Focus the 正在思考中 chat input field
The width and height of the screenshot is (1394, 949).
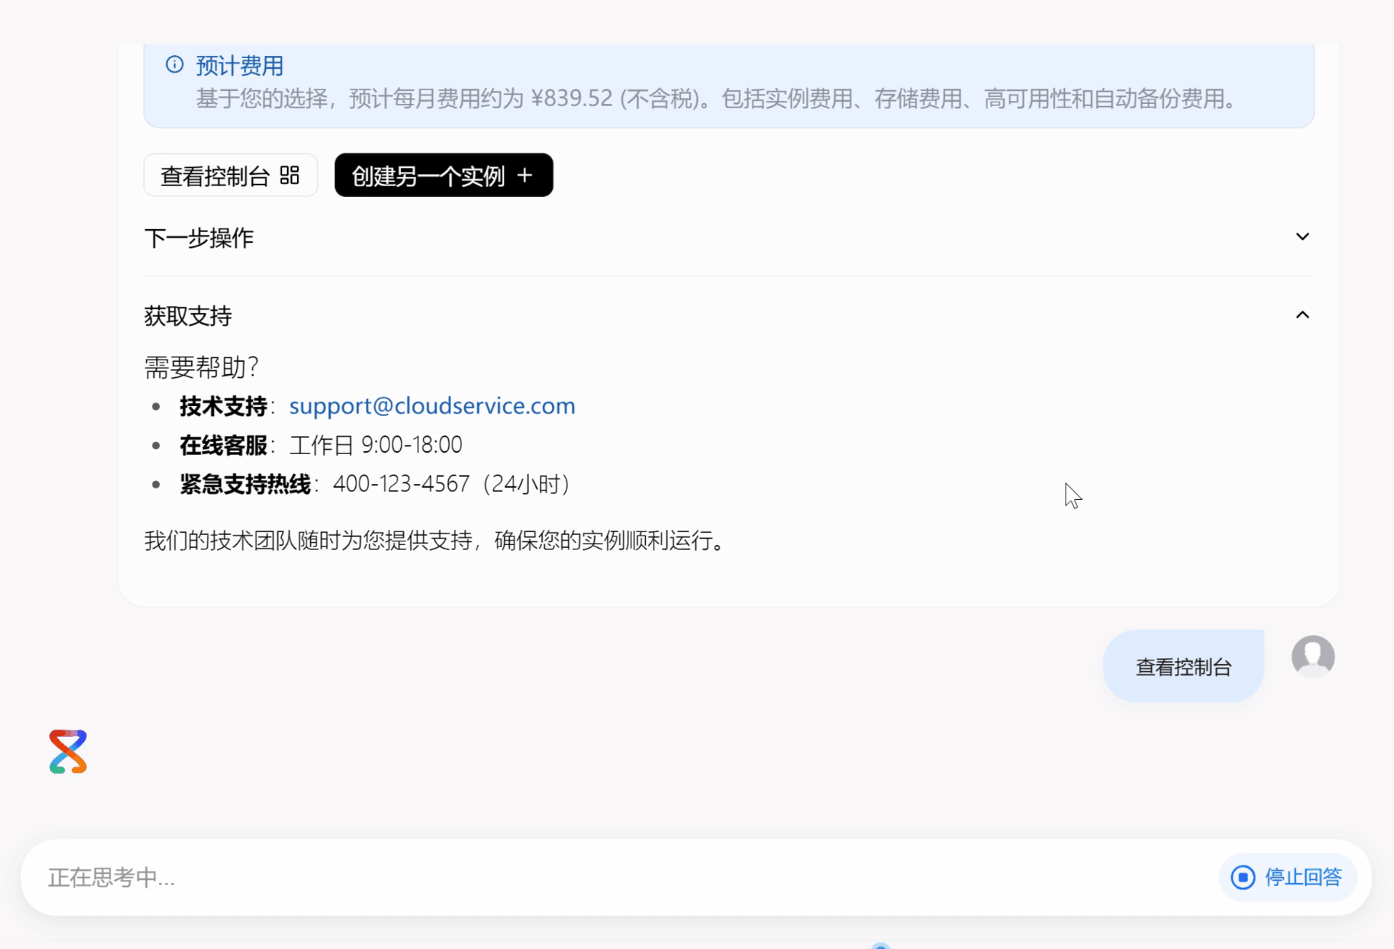click(x=508, y=877)
